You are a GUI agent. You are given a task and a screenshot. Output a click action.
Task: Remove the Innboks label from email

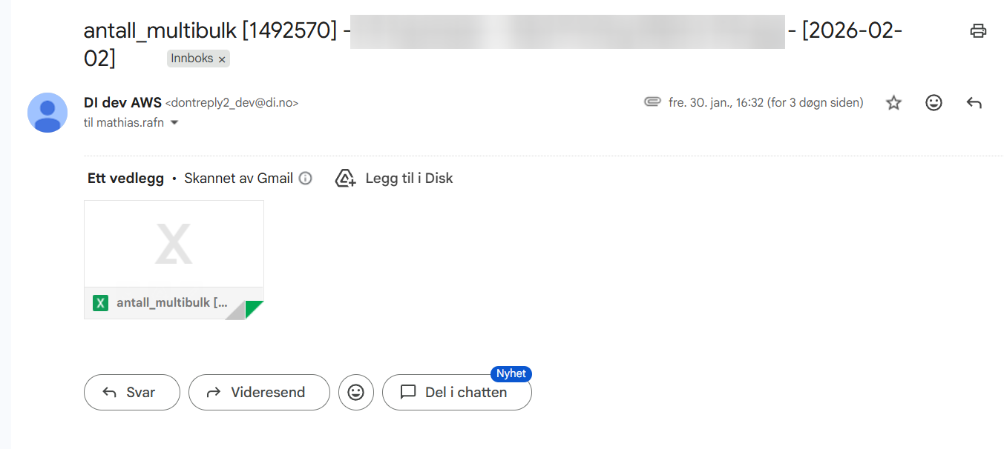coord(222,59)
